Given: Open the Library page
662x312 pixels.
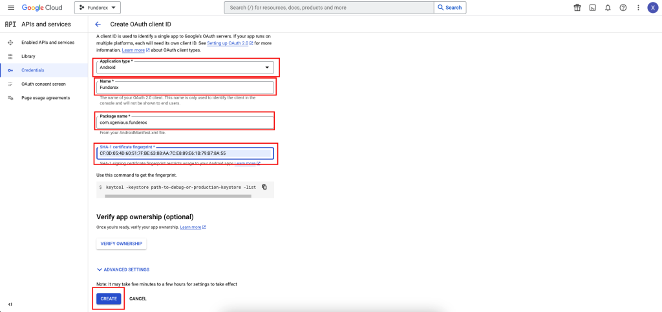Looking at the screenshot, I should 28,57.
